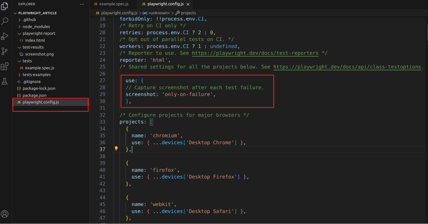The width and height of the screenshot is (428, 224).
Task: Open the Explorer view in activity bar
Action: [x=5, y=6]
